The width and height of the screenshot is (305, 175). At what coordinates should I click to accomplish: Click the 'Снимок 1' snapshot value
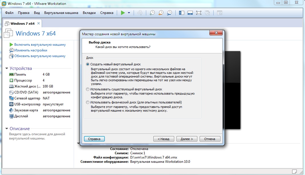pos(138,153)
